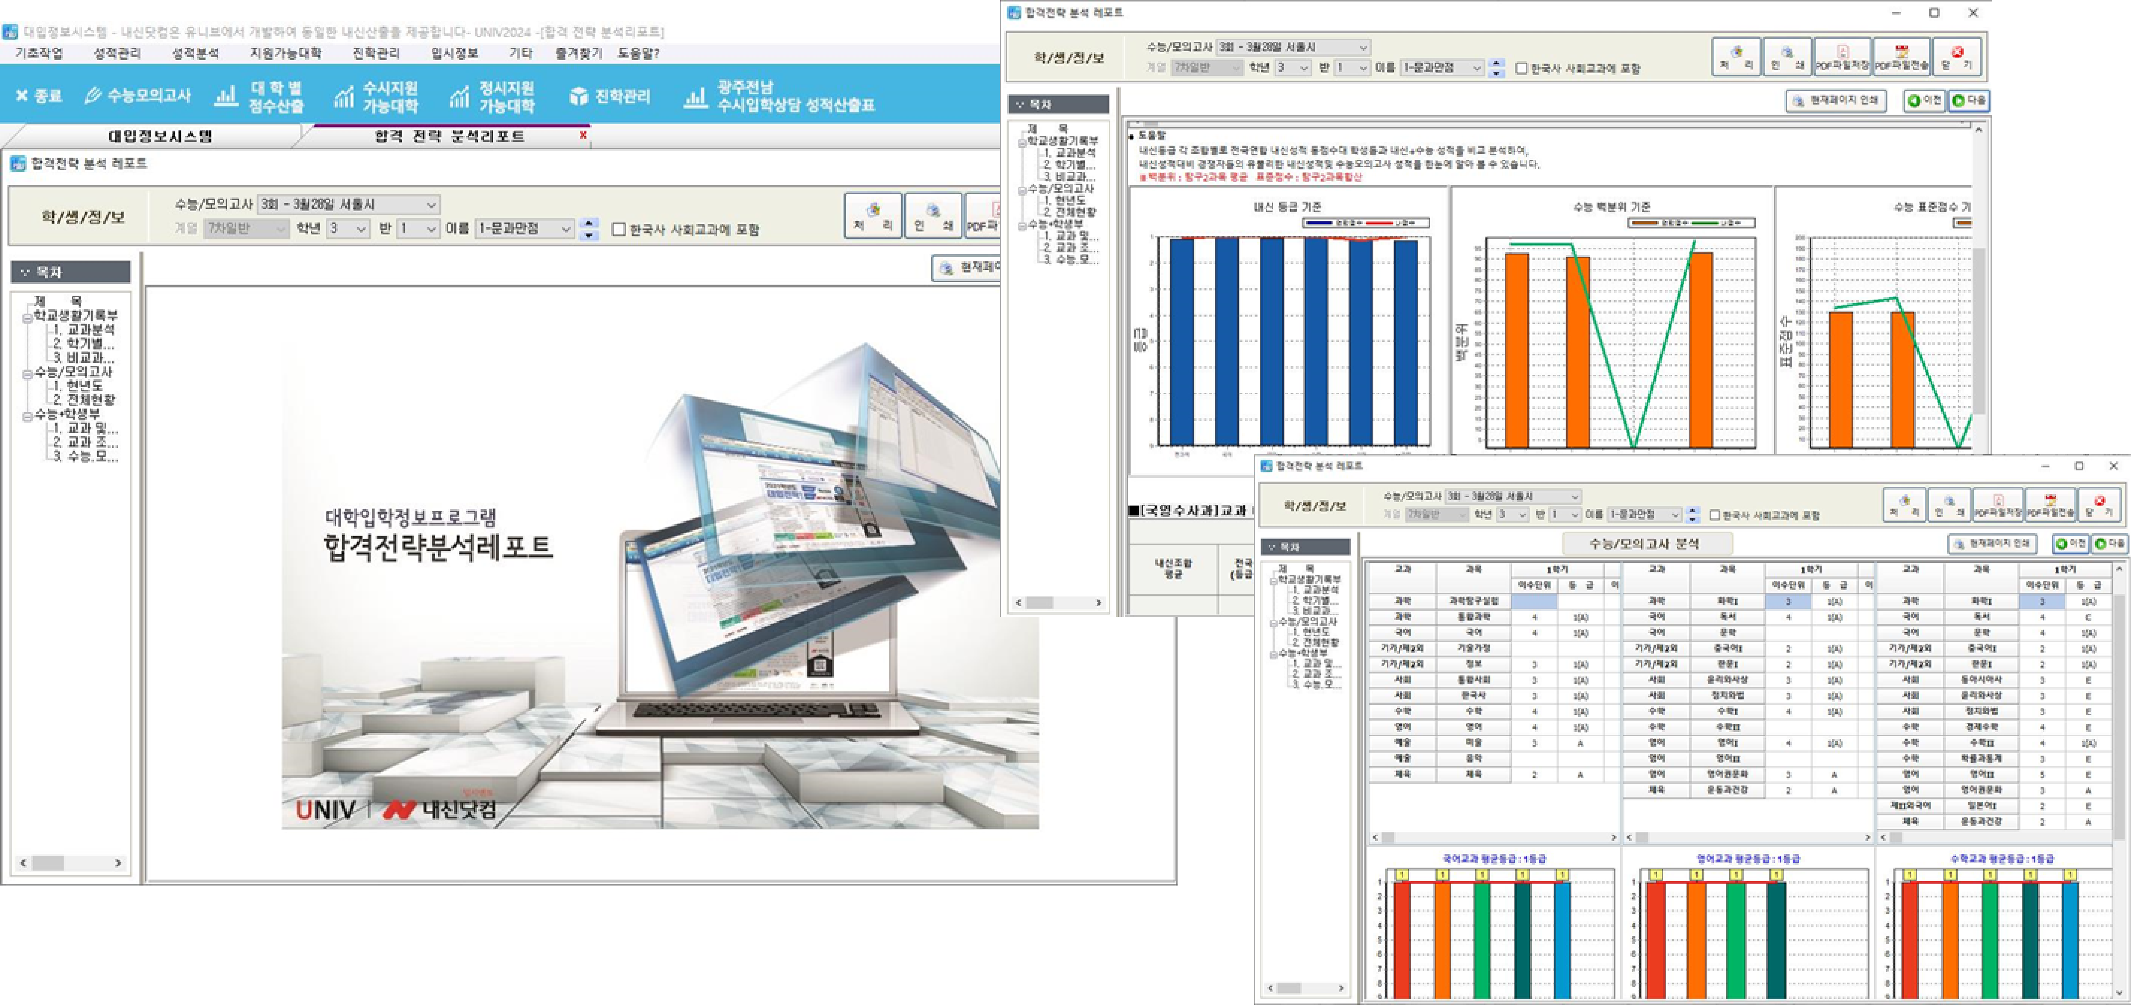The image size is (2131, 1005).
Task: Select 3. 비교과 in table window tree
Action: [x=1316, y=611]
